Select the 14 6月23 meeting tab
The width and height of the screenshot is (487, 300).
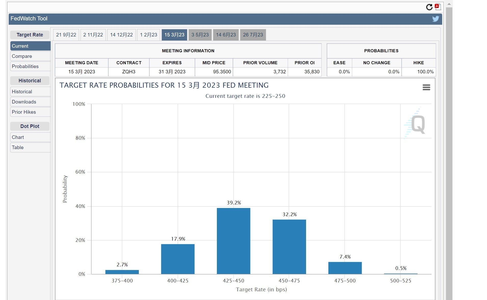[226, 35]
